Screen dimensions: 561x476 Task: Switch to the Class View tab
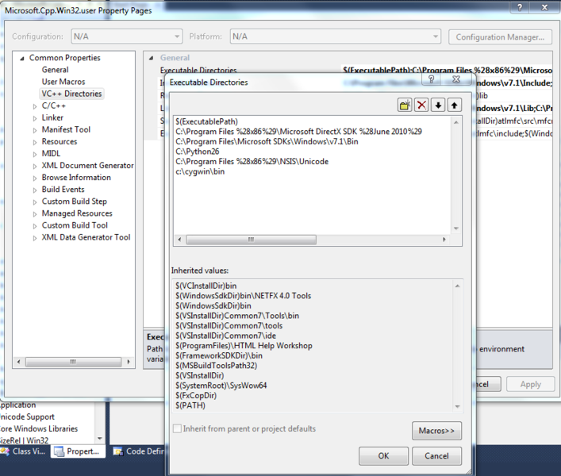[24, 451]
